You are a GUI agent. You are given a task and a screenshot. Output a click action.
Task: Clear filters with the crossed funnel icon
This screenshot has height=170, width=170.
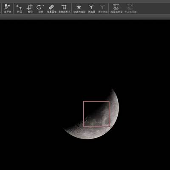[x=102, y=7]
